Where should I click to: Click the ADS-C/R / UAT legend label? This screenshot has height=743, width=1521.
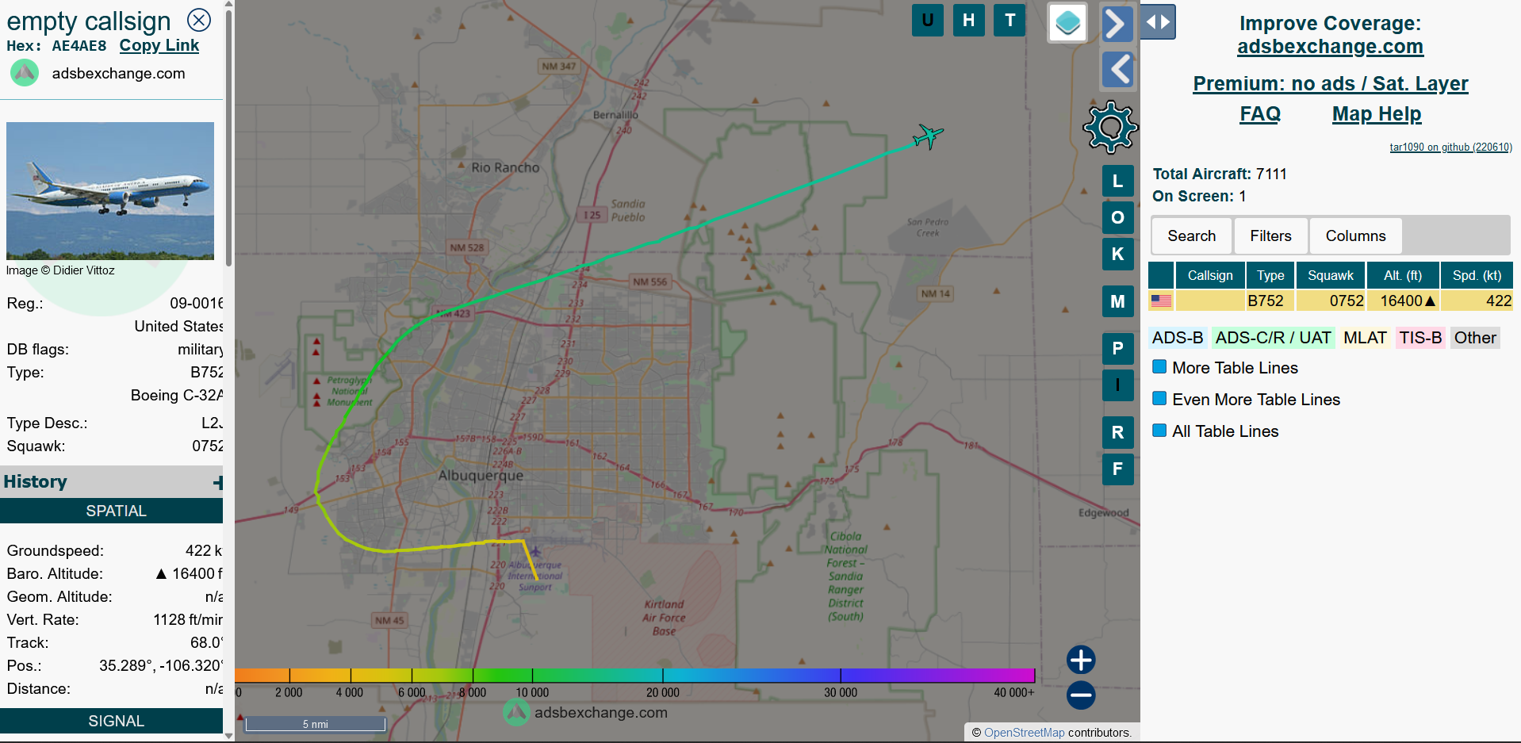pyautogui.click(x=1273, y=338)
